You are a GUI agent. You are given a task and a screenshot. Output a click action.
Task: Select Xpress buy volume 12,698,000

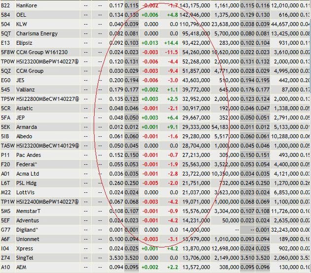tap(225, 248)
